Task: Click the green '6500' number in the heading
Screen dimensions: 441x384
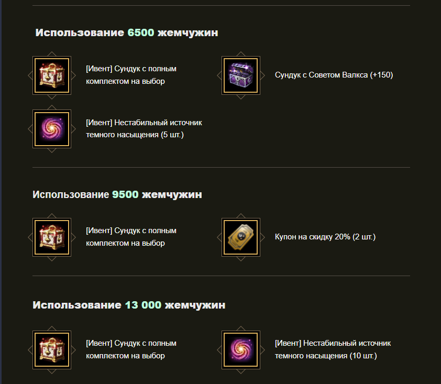Action: coord(141,32)
